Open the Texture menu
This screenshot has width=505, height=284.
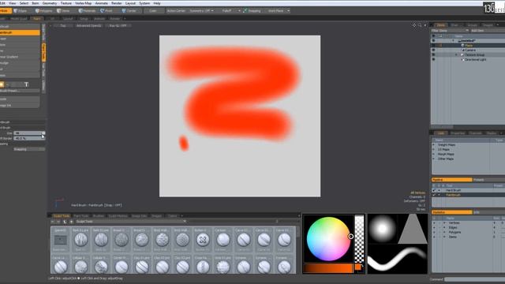pos(66,3)
